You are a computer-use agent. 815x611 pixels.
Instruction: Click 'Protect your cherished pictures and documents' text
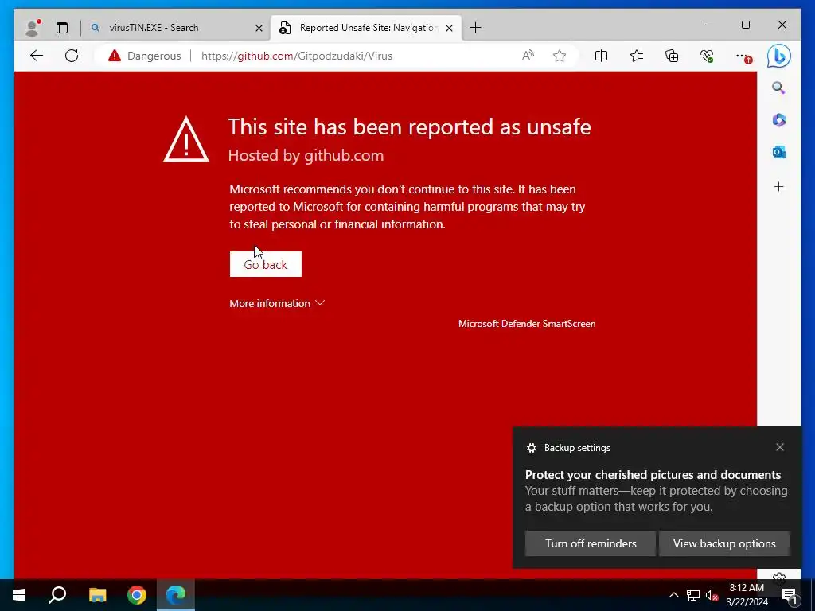(653, 475)
